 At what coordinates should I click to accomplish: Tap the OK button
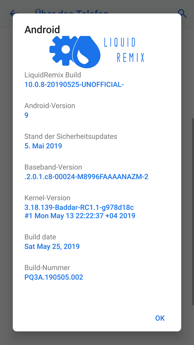(160, 318)
